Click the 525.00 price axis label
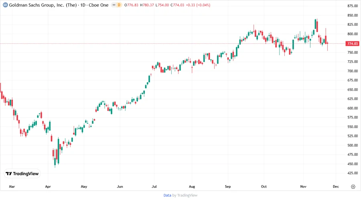Viewport: 361px width, 200px height. [x=353, y=136]
